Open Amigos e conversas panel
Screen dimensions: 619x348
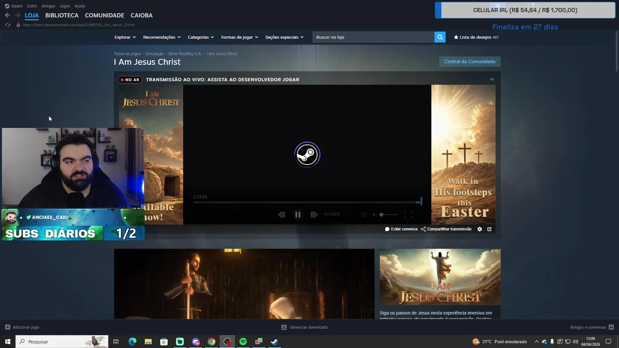coord(592,327)
